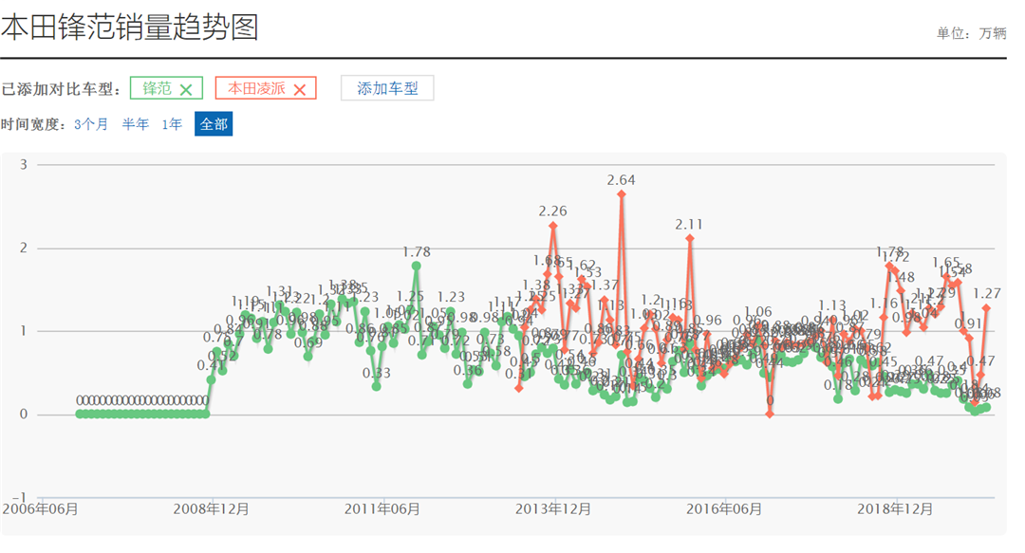
Task: Click the 2013年12月 axis label
Action: click(552, 509)
